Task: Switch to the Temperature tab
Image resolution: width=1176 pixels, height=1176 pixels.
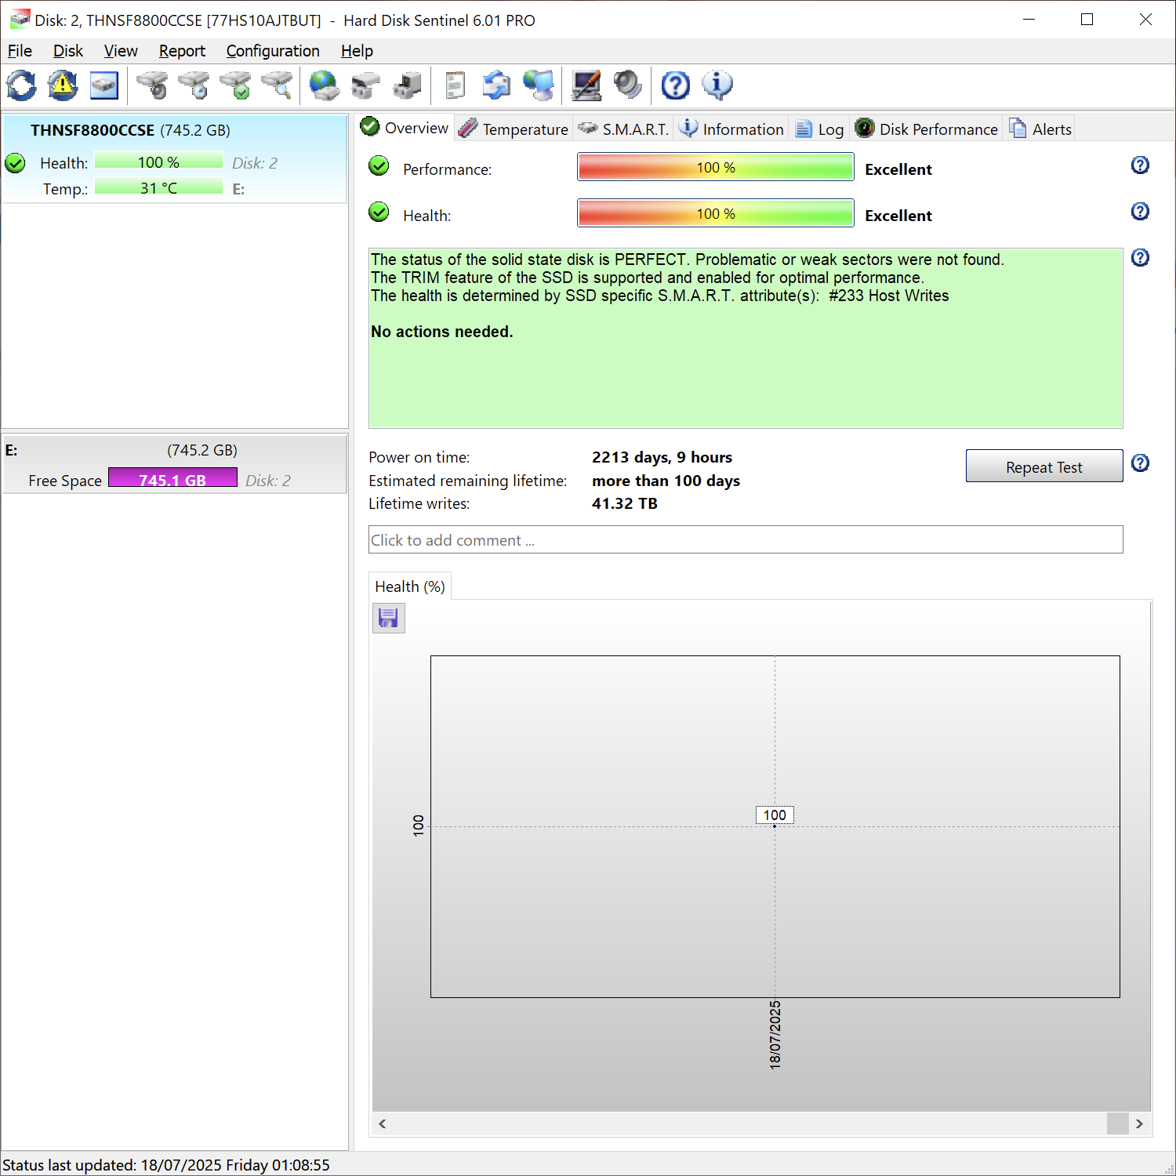Action: click(x=514, y=129)
